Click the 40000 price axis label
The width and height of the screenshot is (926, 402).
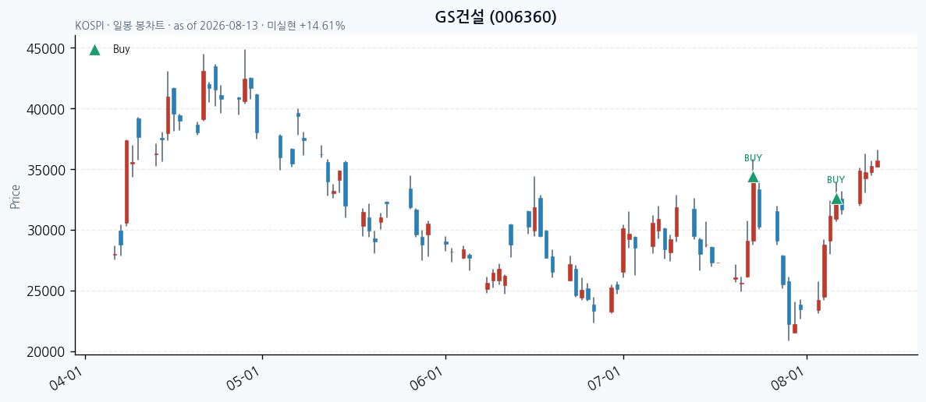(x=45, y=109)
